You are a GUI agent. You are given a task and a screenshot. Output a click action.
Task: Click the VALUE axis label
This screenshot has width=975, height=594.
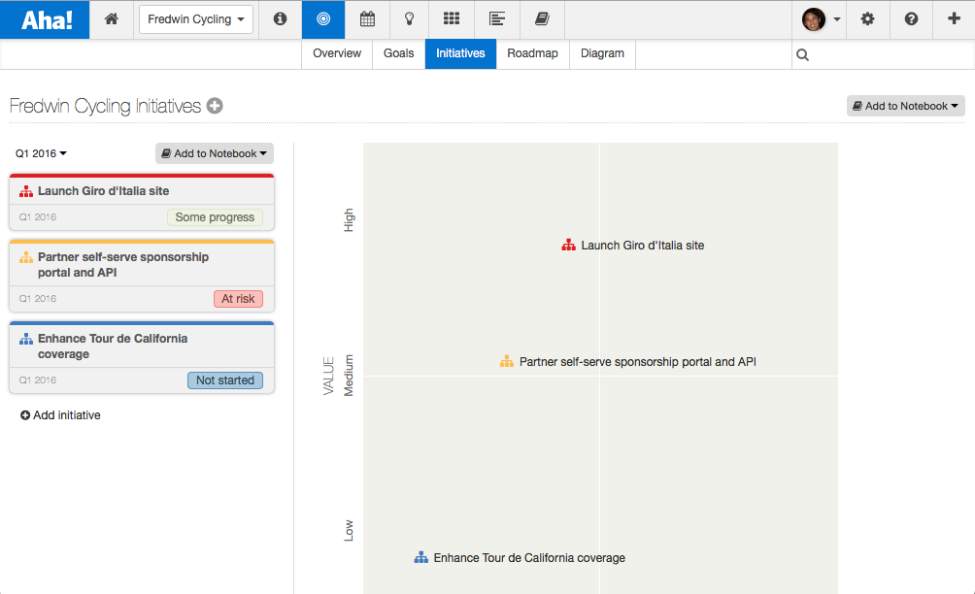click(328, 376)
